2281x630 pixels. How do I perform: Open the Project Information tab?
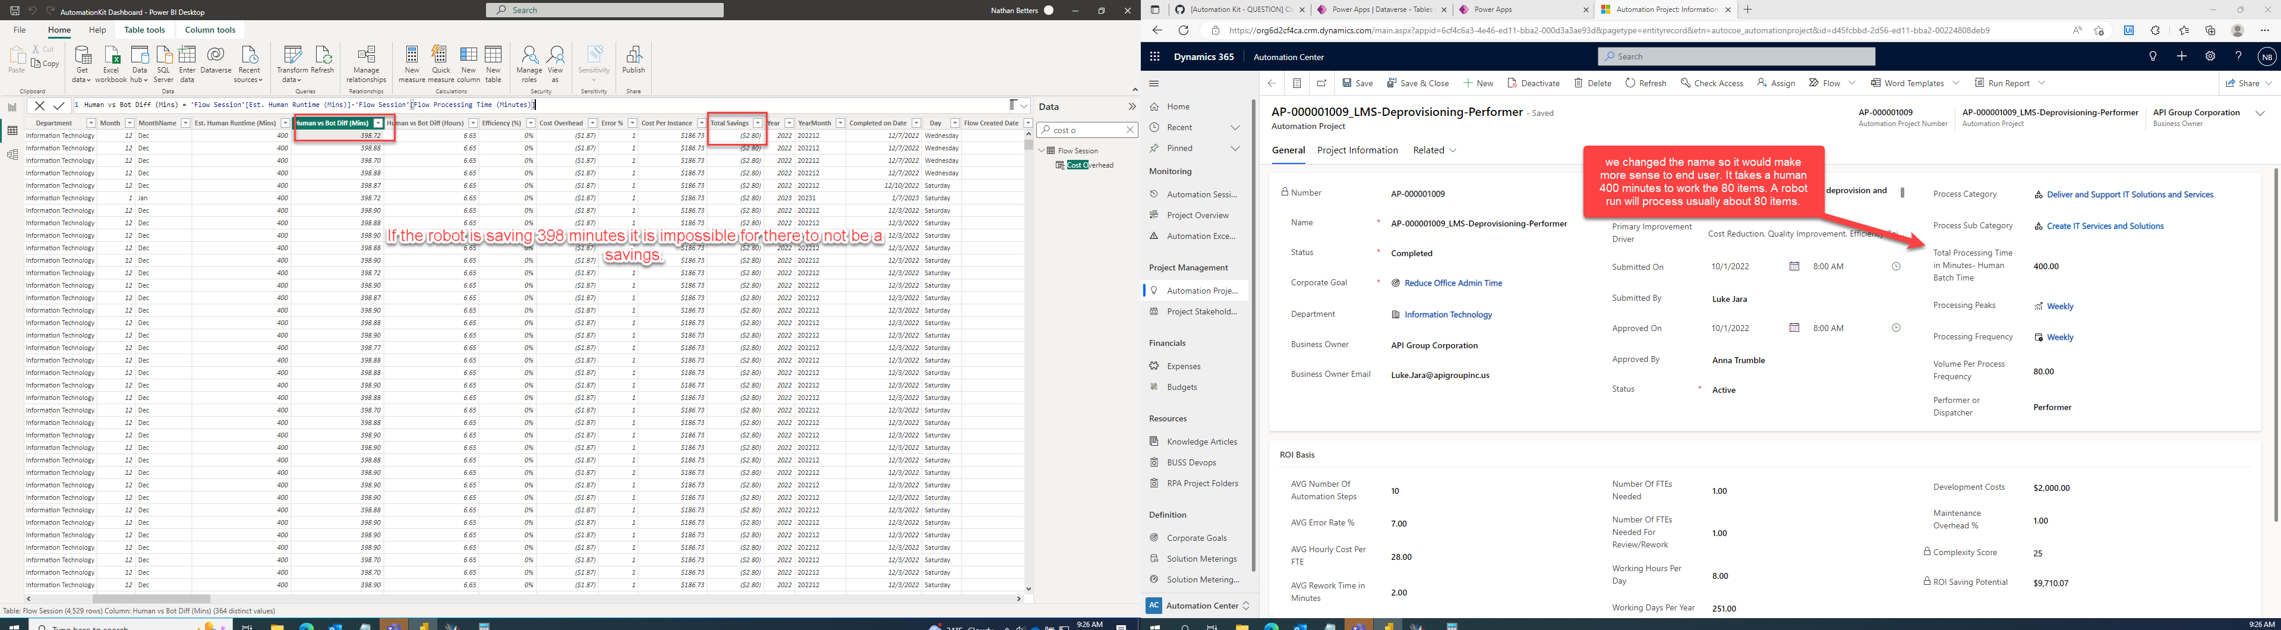(x=1358, y=150)
